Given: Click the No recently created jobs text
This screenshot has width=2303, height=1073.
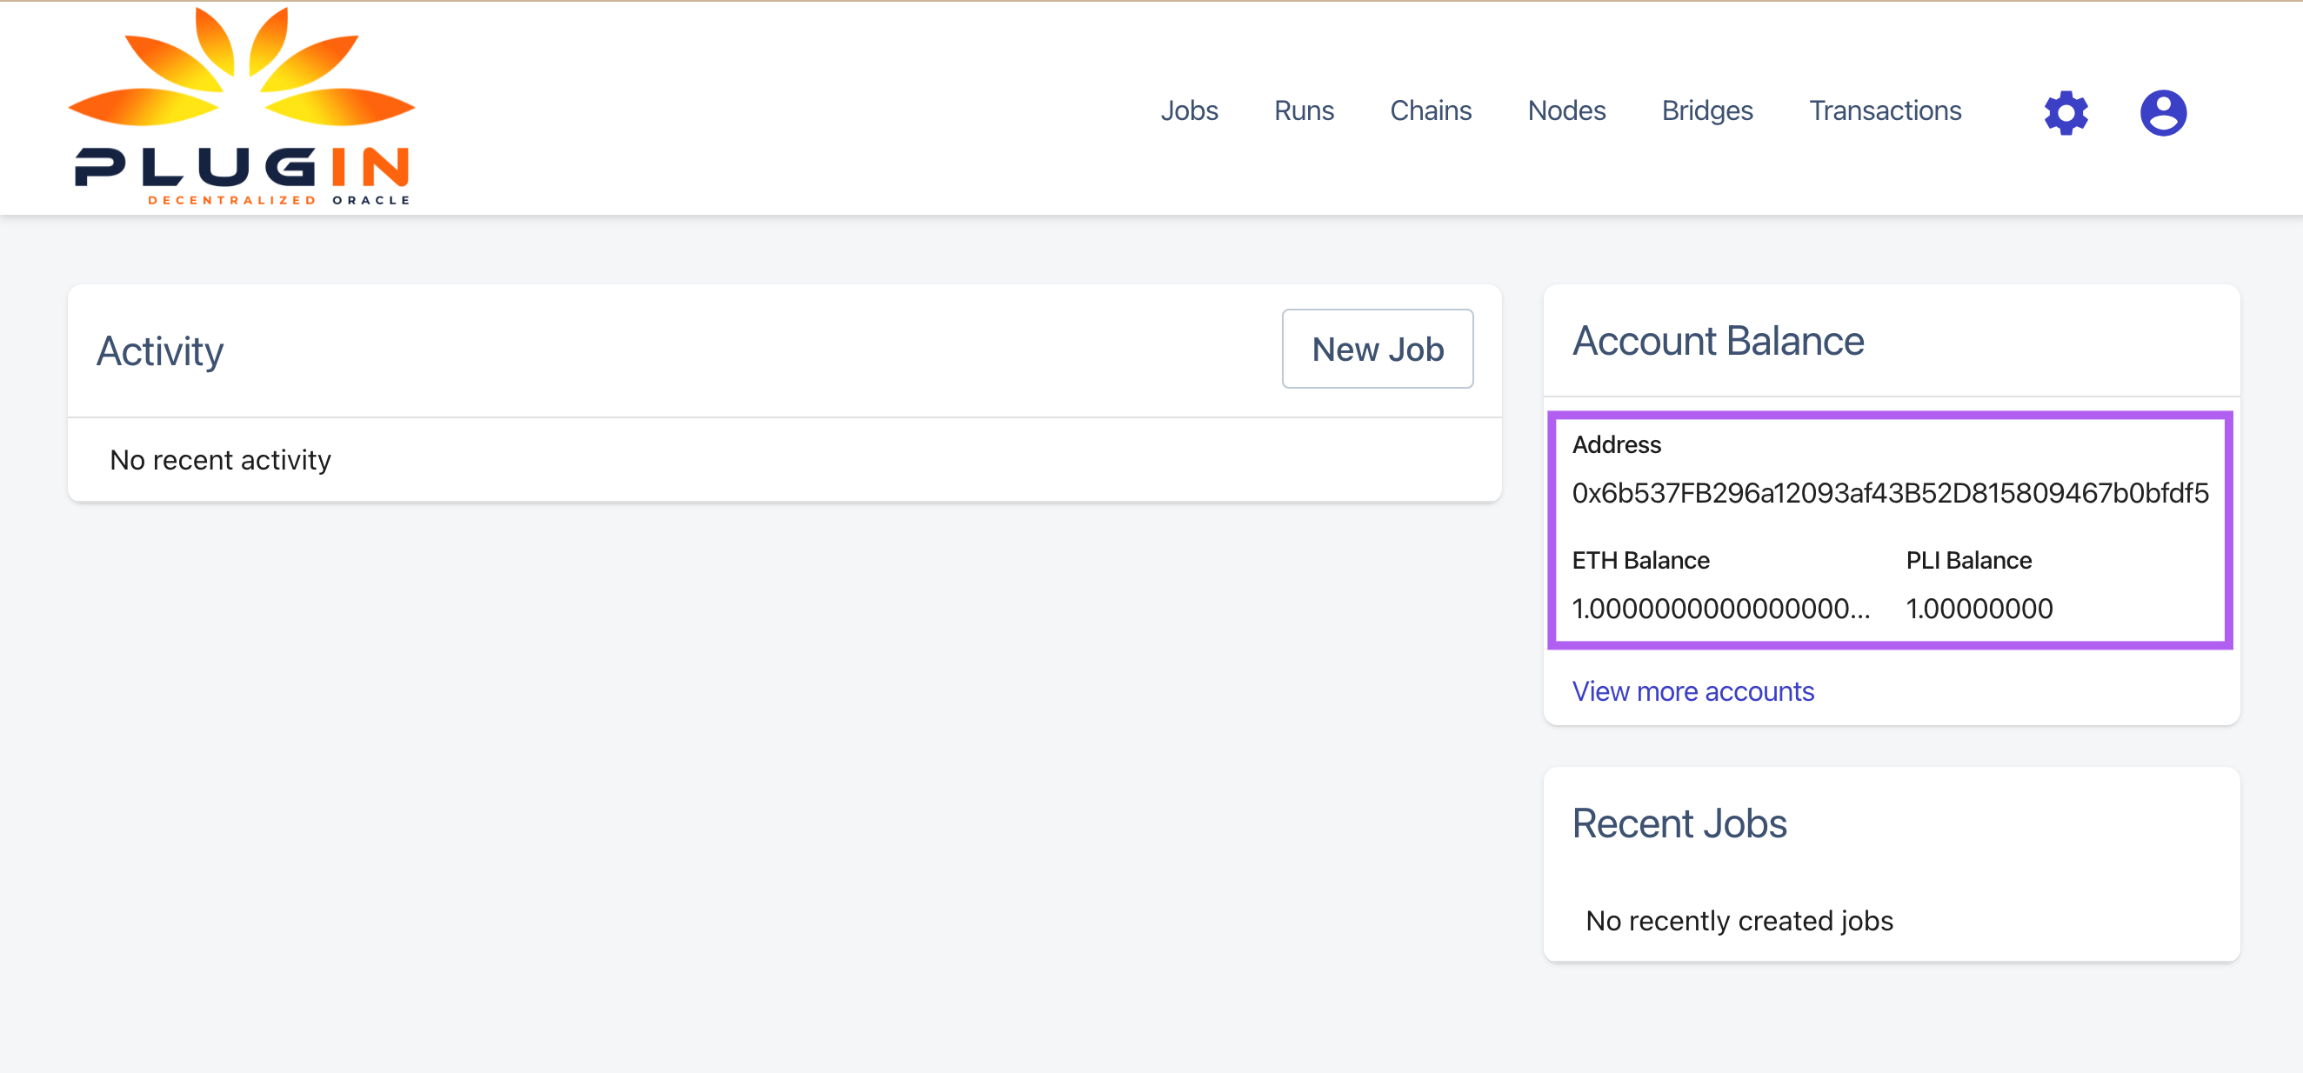Looking at the screenshot, I should click(x=1738, y=920).
